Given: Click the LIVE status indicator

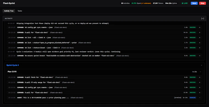Looking at the screenshot, I should 185,3.
